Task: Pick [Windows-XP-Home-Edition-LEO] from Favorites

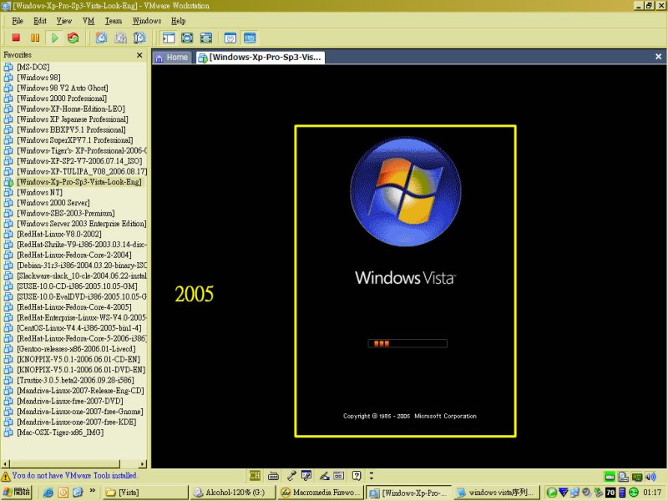Action: [x=71, y=109]
